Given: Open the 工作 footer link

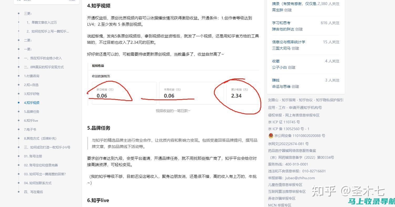Looking at the screenshot, I should [x=282, y=108].
